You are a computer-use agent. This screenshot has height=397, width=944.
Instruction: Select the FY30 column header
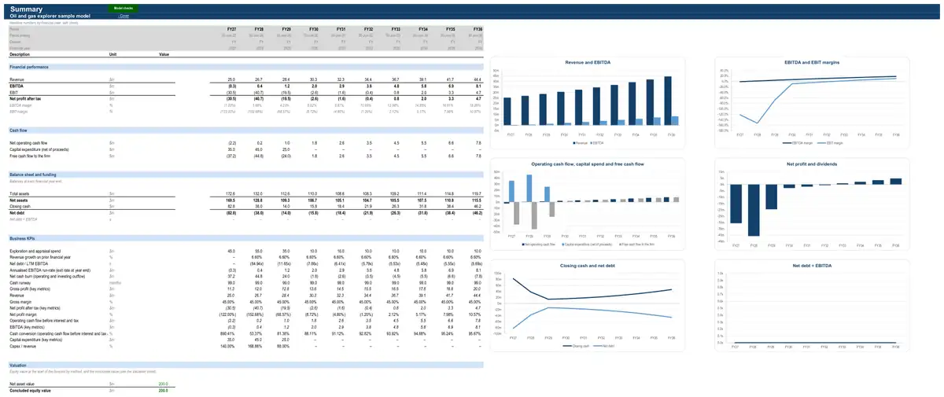click(x=313, y=28)
